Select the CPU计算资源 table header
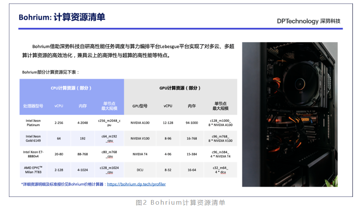363x207 pixels. click(71, 88)
